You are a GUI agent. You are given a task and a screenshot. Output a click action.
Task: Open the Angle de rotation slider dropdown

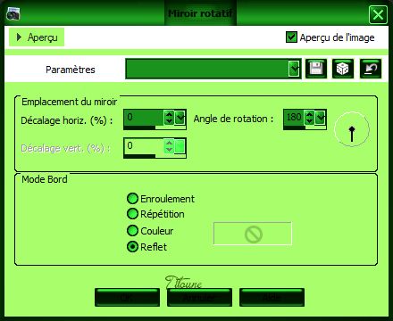pyautogui.click(x=321, y=117)
